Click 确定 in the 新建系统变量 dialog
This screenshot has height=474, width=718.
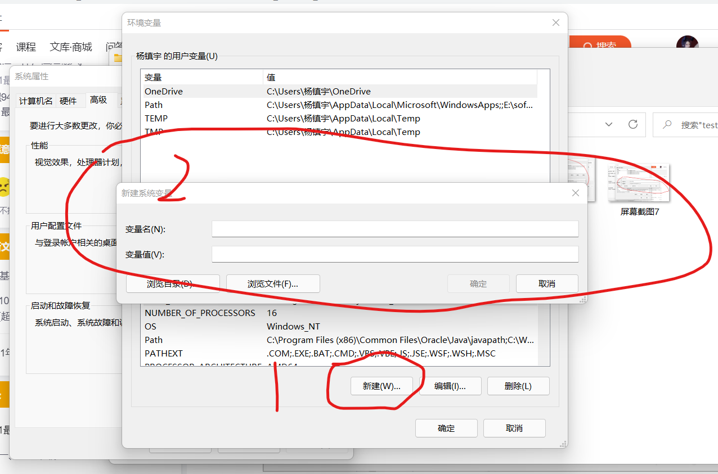478,284
